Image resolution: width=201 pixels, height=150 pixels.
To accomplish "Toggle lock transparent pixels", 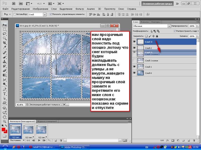I will [146, 36].
